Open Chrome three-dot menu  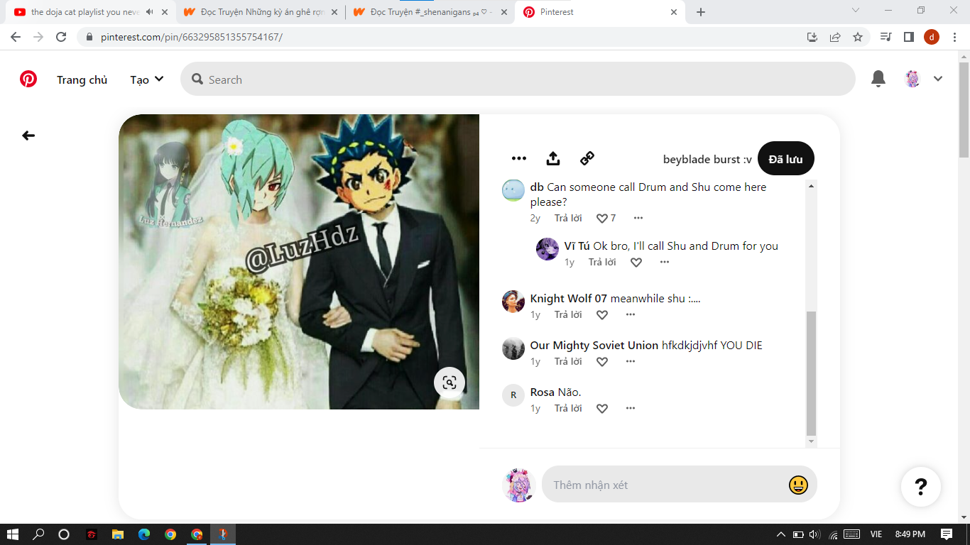click(954, 37)
